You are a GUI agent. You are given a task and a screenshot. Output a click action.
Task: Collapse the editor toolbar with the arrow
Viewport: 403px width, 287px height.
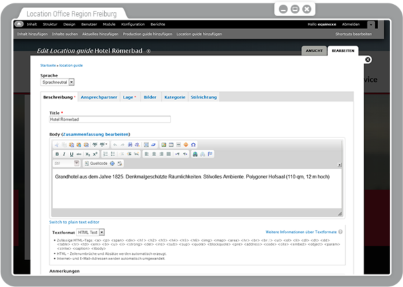point(339,164)
